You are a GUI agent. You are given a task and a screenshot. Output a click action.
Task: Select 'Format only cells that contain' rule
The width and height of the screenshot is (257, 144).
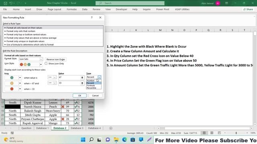coord(53,31)
